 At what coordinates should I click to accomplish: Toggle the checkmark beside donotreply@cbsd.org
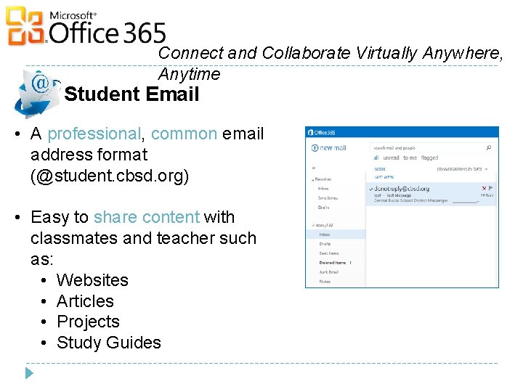371,189
